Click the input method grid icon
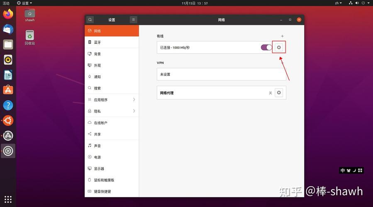 [360, 171]
